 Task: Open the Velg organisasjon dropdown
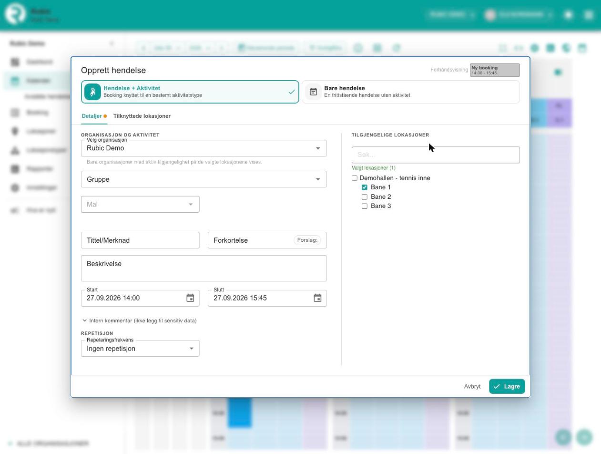pos(204,148)
